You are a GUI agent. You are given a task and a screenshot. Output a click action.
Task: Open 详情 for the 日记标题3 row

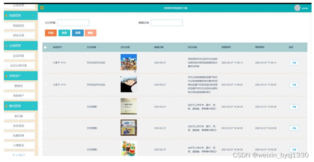pos(294,150)
